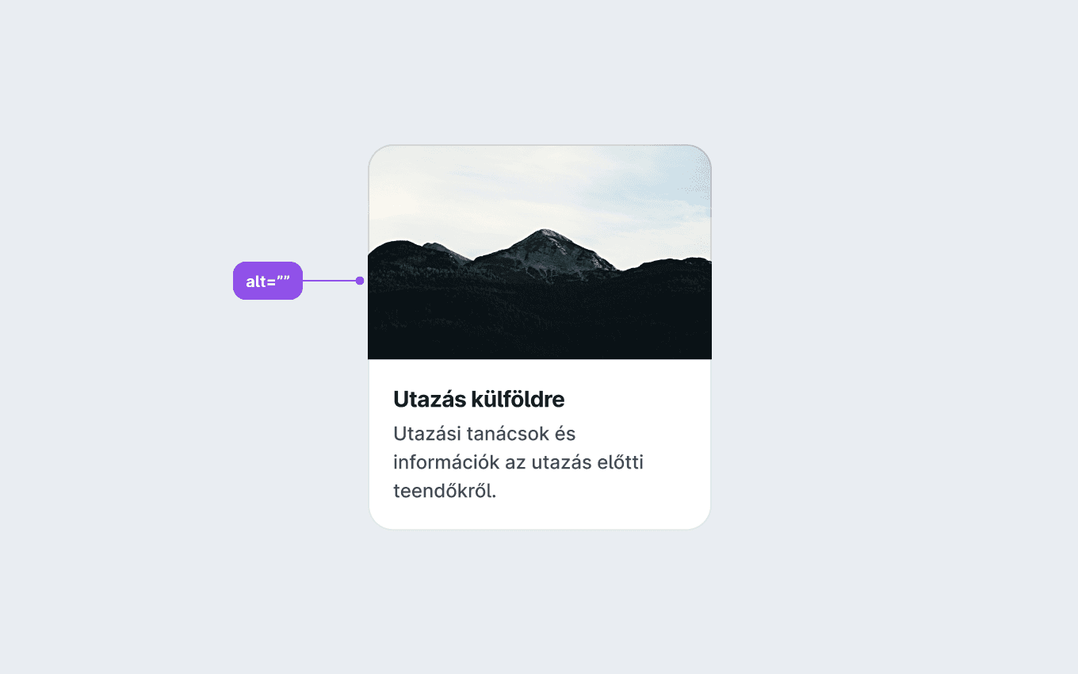Open the mountain photo thumbnail
Image resolution: width=1078 pixels, height=674 pixels.
click(x=540, y=252)
